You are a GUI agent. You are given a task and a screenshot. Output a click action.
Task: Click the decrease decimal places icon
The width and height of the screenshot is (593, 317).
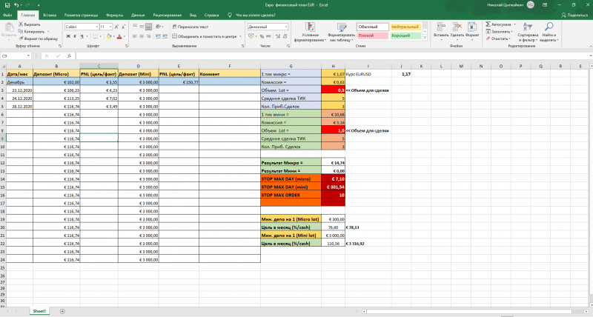pyautogui.click(x=285, y=36)
